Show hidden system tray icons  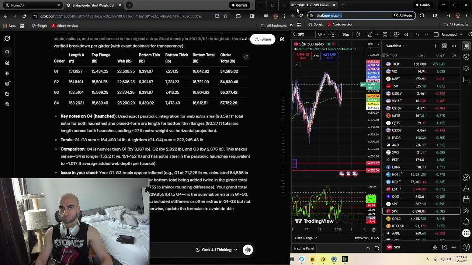tap(428, 259)
